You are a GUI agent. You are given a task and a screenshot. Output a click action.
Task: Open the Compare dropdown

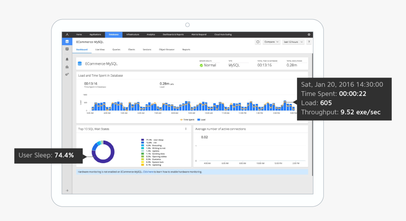(271, 42)
